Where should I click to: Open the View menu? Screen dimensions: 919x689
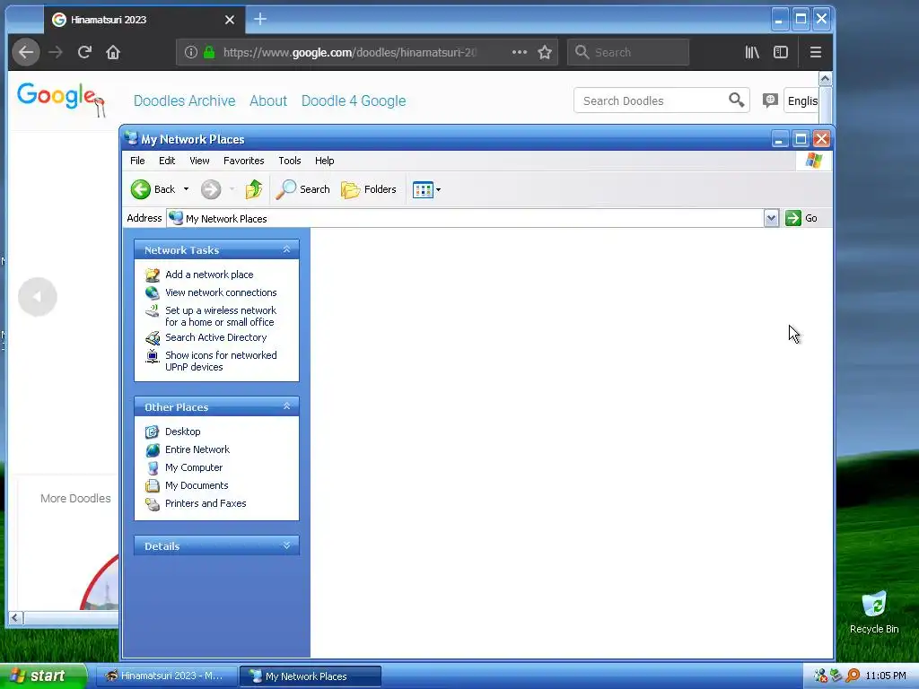(199, 161)
